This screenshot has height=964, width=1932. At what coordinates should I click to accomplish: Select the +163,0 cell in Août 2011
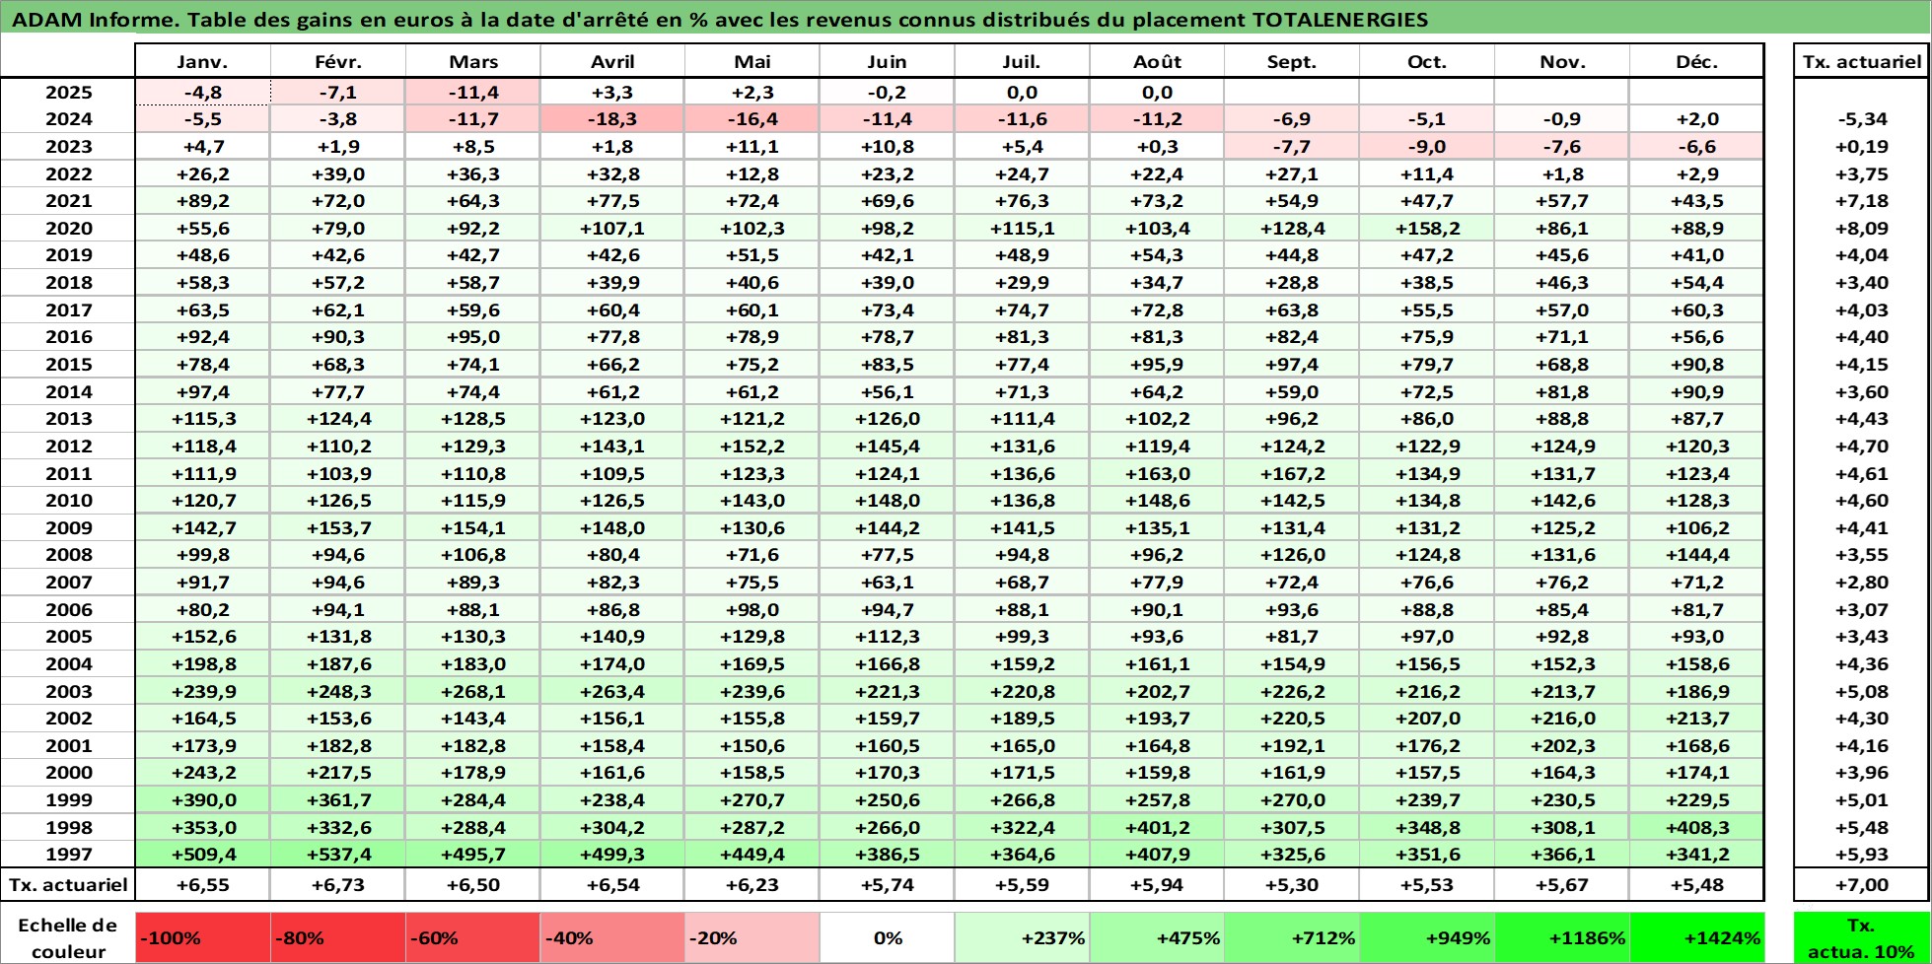point(1157,473)
